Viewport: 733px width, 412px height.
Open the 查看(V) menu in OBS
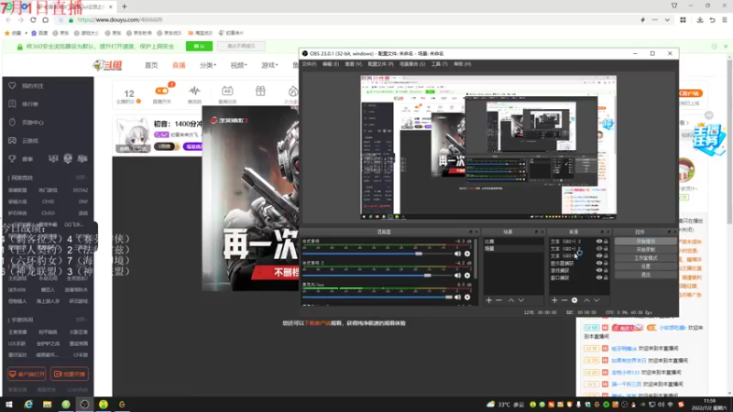pos(354,64)
